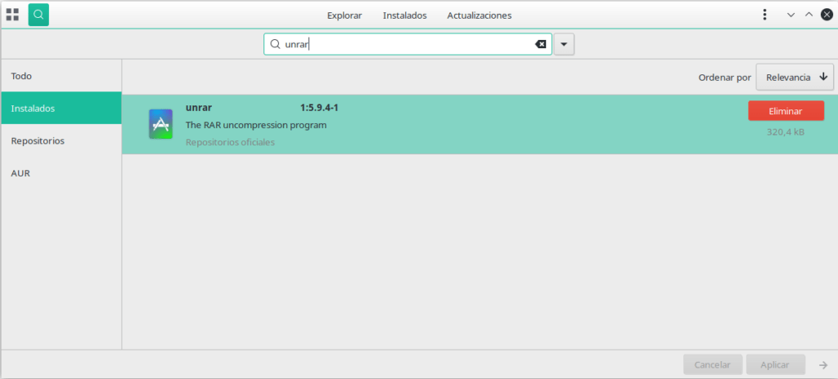Viewport: 838px width, 379px height.
Task: Click Eliminar to remove unrar
Action: pyautogui.click(x=786, y=111)
